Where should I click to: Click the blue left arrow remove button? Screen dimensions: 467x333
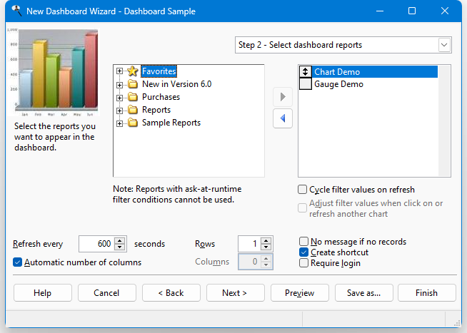coord(283,118)
